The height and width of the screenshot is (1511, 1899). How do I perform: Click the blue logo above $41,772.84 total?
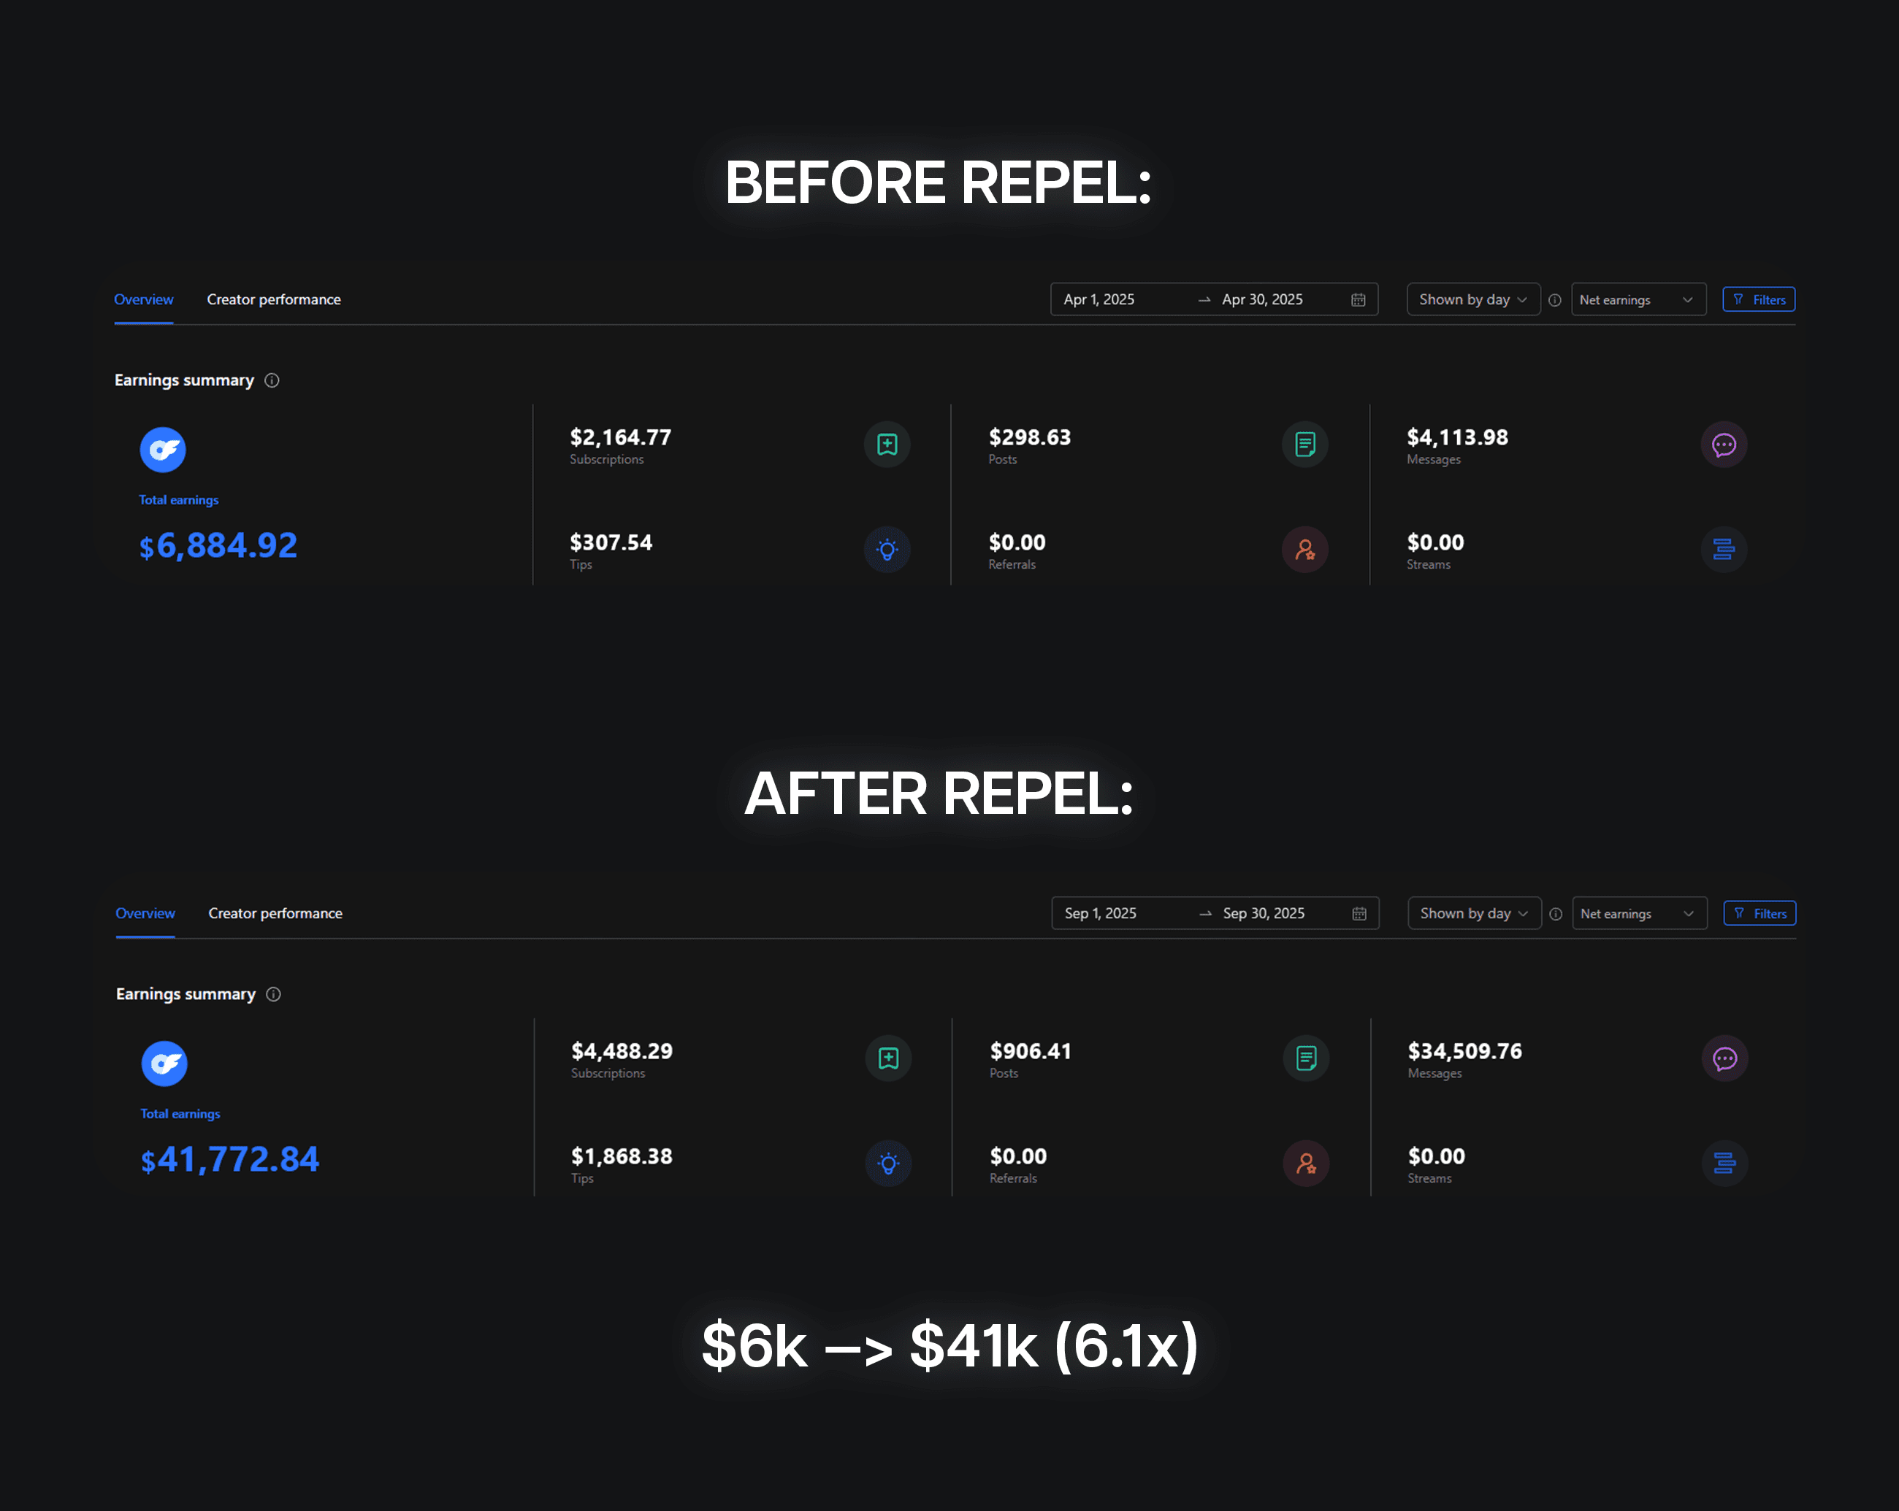[x=165, y=1064]
